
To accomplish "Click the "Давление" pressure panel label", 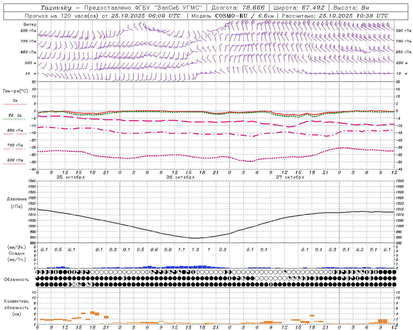I will pos(17,199).
